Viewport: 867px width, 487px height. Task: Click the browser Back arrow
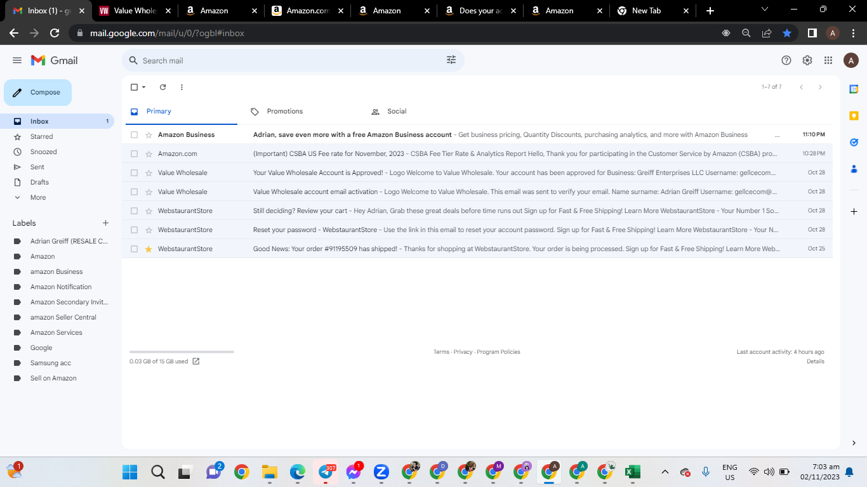(x=14, y=33)
